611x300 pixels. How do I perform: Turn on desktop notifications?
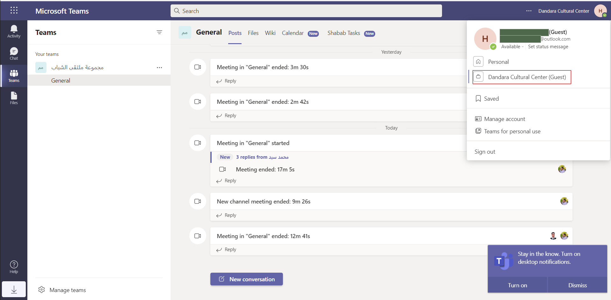tap(517, 285)
